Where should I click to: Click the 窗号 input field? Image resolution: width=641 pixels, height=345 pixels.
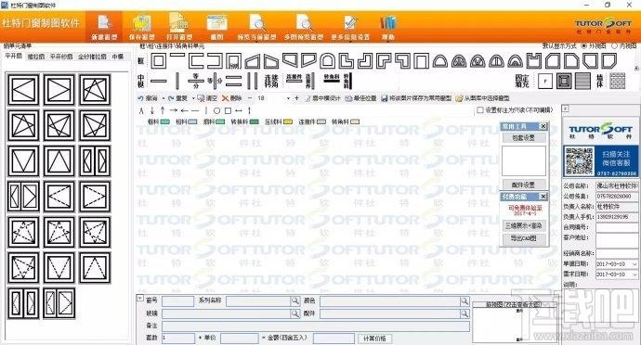177,301
